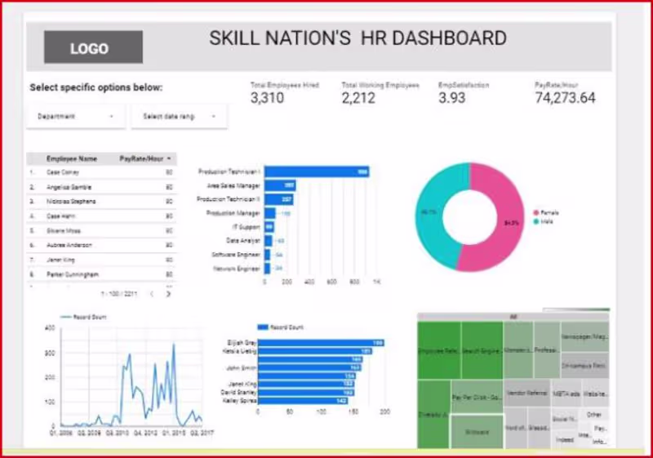653x458 pixels.
Task: Sort by the Employee Name column header
Action: [72, 158]
